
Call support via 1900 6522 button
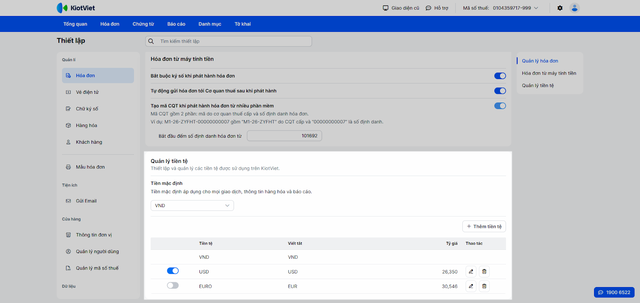[614, 293]
